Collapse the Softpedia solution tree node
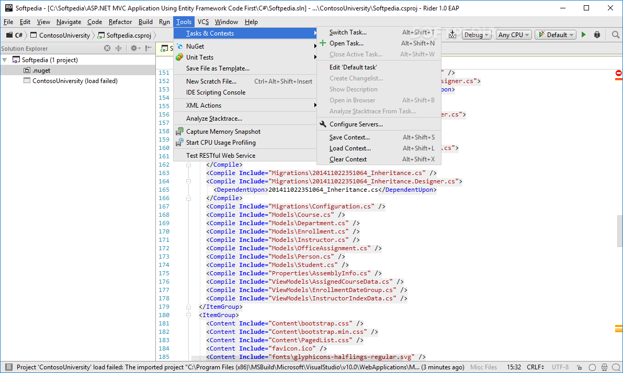This screenshot has height=373, width=623. 5,60
